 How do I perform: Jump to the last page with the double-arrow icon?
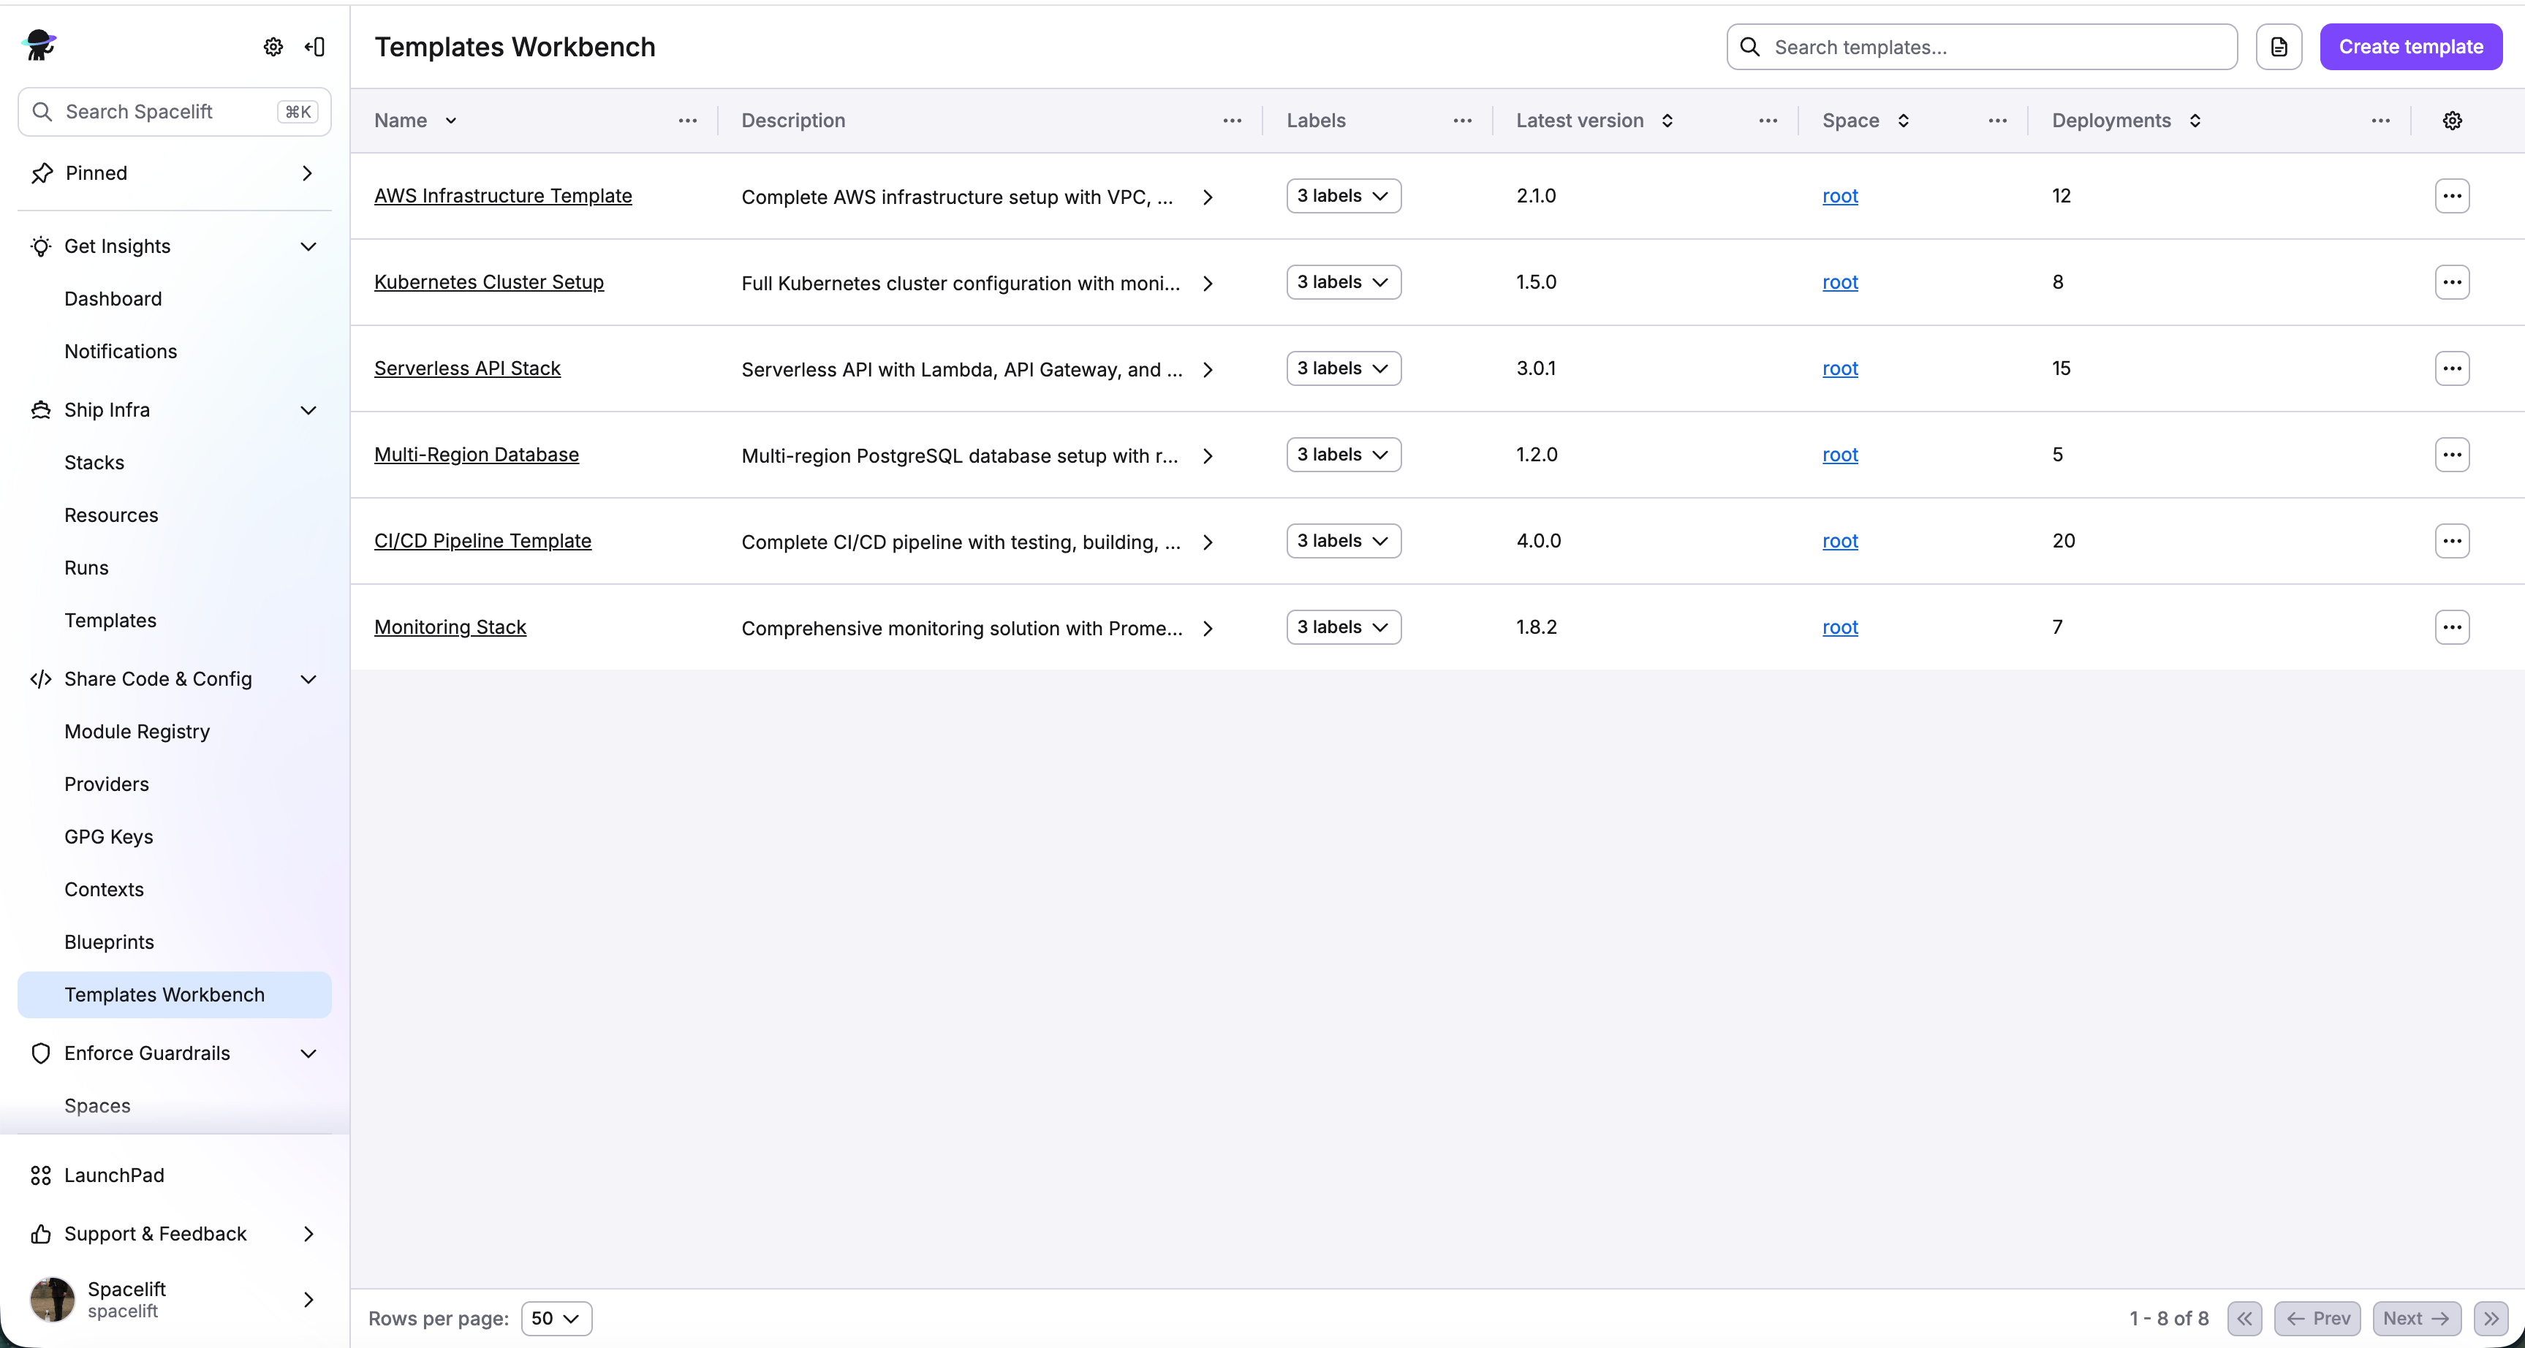[x=2491, y=1319]
